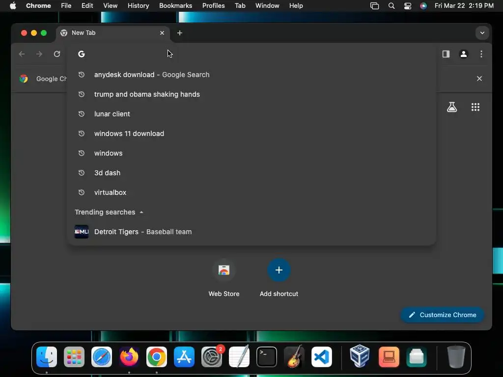Select the New Tab tab

point(113,33)
